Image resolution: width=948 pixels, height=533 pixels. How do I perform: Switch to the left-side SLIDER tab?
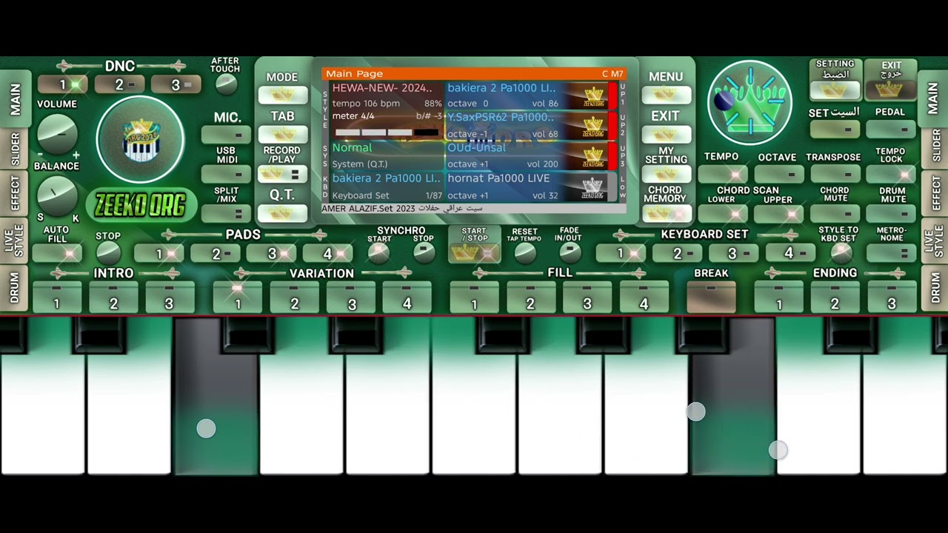16,148
